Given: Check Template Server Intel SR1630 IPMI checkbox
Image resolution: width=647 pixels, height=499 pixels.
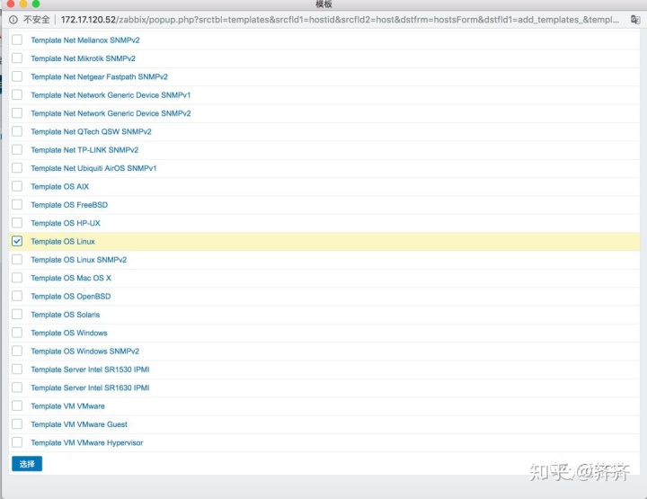Looking at the screenshot, I should tap(17, 388).
